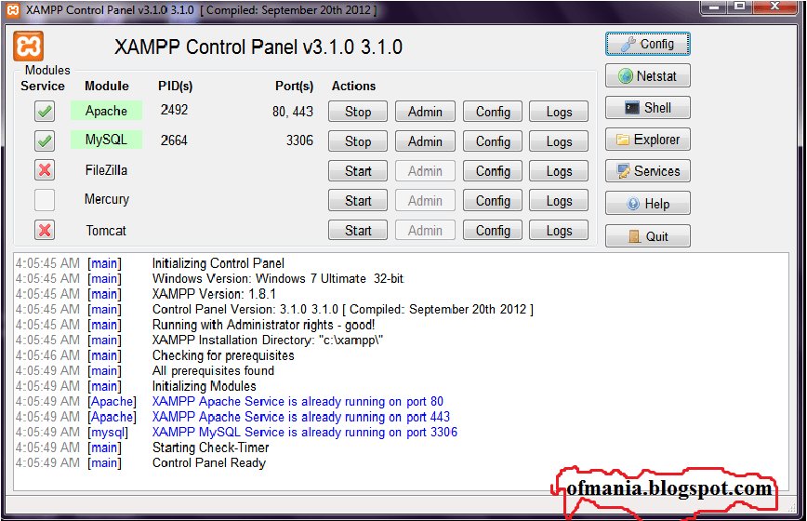Click log 'MySQL Service is already running on port 3306'

pos(305,432)
